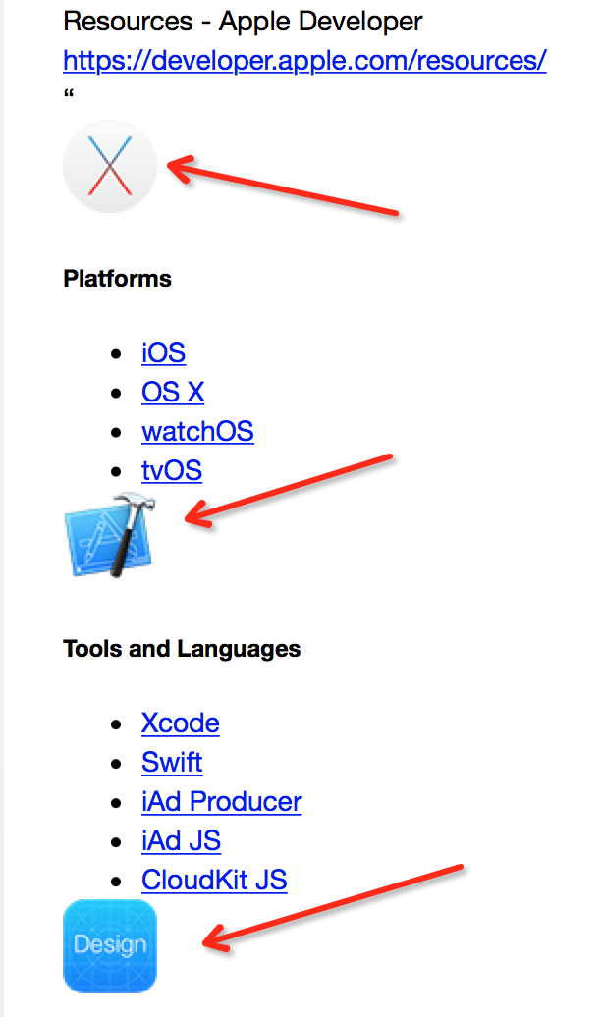This screenshot has width=603, height=1017.
Task: Open the Xcode text link
Action: coord(180,723)
